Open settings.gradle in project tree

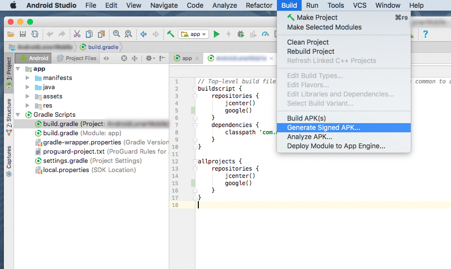(88, 160)
